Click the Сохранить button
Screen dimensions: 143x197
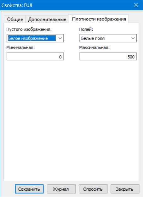point(29,189)
